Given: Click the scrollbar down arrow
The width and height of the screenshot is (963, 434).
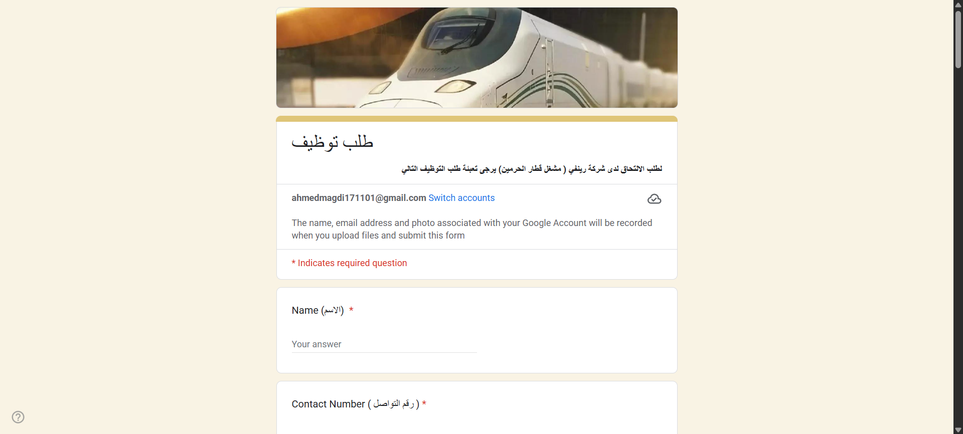Looking at the screenshot, I should tap(958, 429).
